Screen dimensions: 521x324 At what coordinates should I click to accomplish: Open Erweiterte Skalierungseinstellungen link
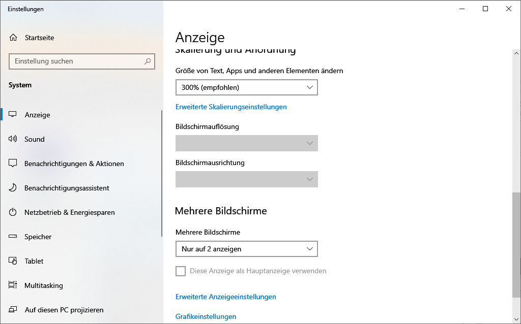click(230, 107)
